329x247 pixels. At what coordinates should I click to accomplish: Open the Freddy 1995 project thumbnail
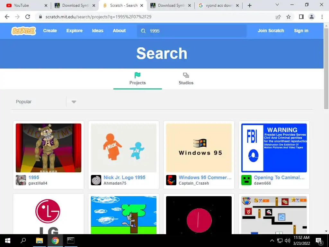point(49,148)
